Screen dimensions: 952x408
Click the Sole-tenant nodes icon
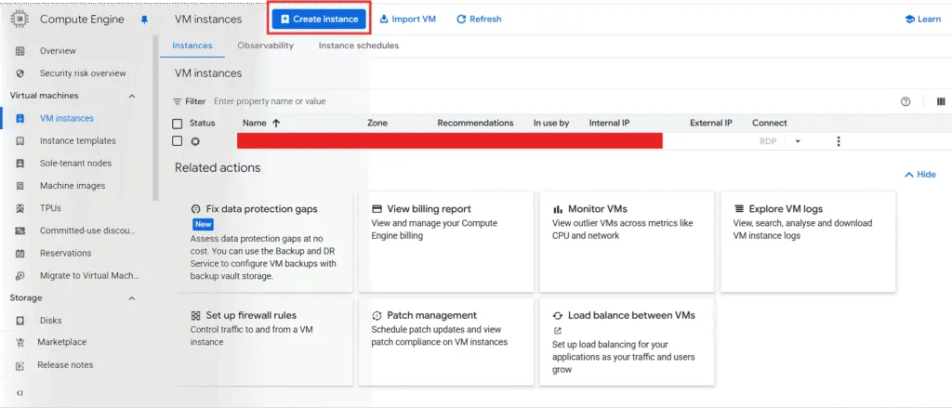pyautogui.click(x=20, y=164)
